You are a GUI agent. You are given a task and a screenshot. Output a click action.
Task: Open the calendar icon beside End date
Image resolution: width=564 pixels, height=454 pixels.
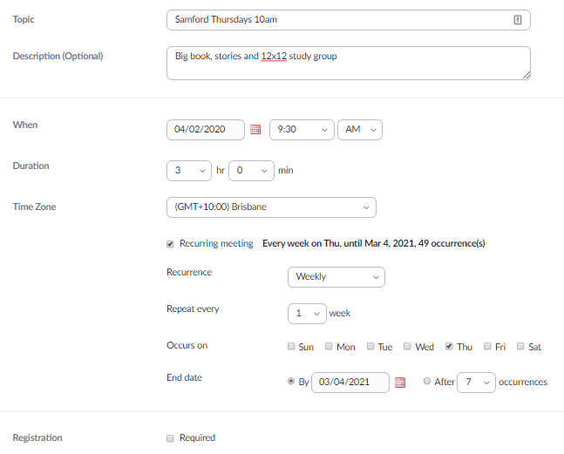pos(400,382)
